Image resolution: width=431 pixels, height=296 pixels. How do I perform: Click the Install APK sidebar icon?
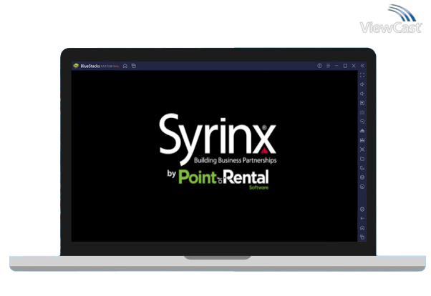(362, 131)
